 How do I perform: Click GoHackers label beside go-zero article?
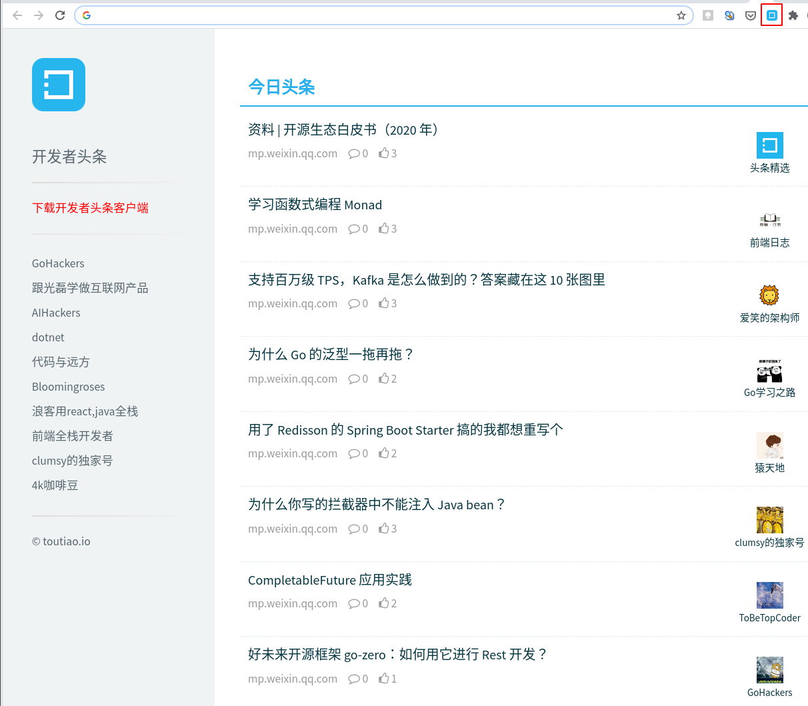(x=770, y=693)
